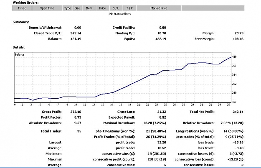Click Loss trades value 9 (25.71%)
Image resolution: width=261 pixels, height=168 pixels.
click(x=234, y=137)
